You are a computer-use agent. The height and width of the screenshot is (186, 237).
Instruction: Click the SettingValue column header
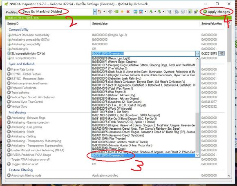(x=145, y=24)
